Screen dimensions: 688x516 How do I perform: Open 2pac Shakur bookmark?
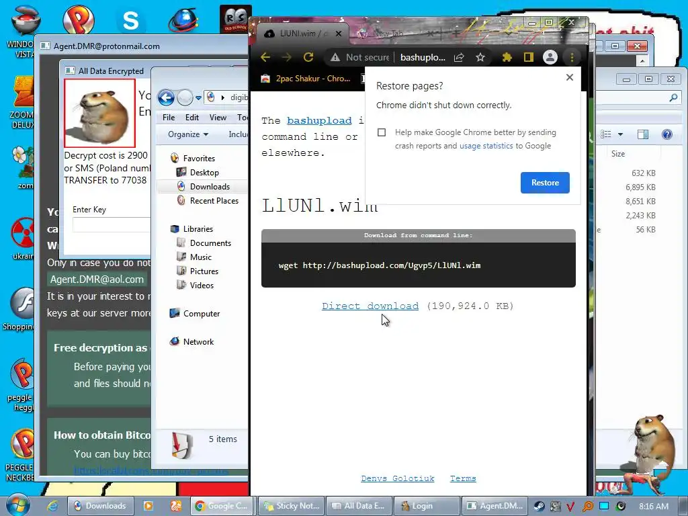(x=306, y=79)
